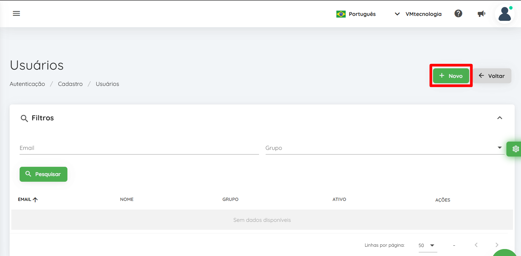Open the VMtecnologia account dropdown

coord(418,14)
